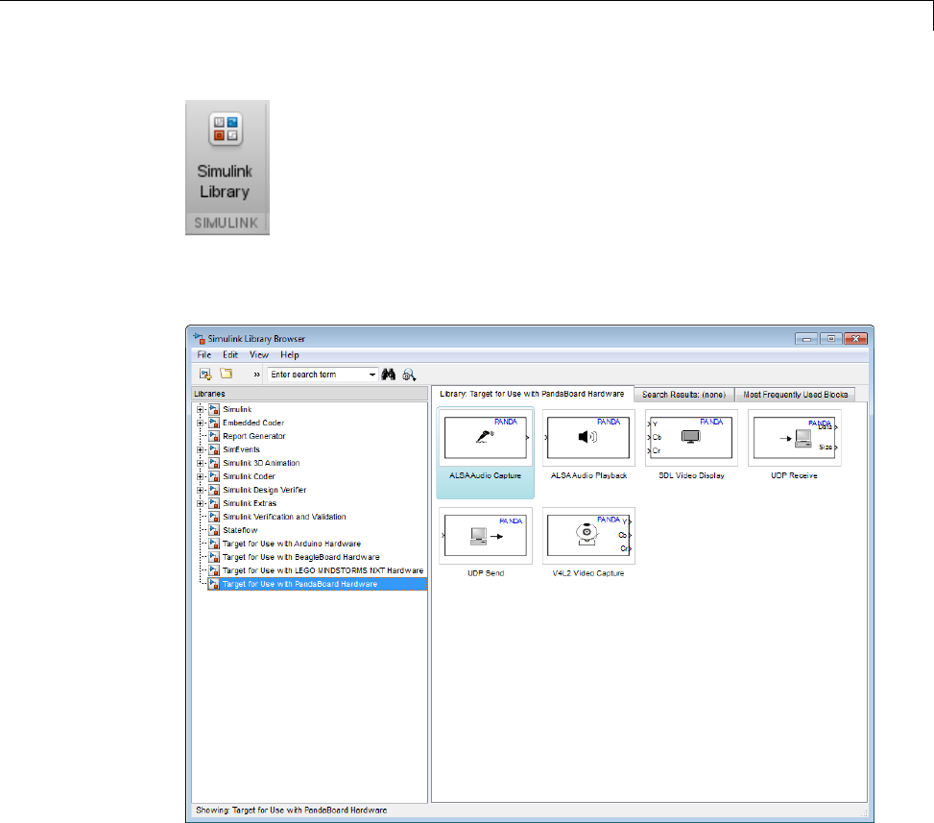Expand the Simulink Design Verifier node
The image size is (934, 823).
click(200, 490)
